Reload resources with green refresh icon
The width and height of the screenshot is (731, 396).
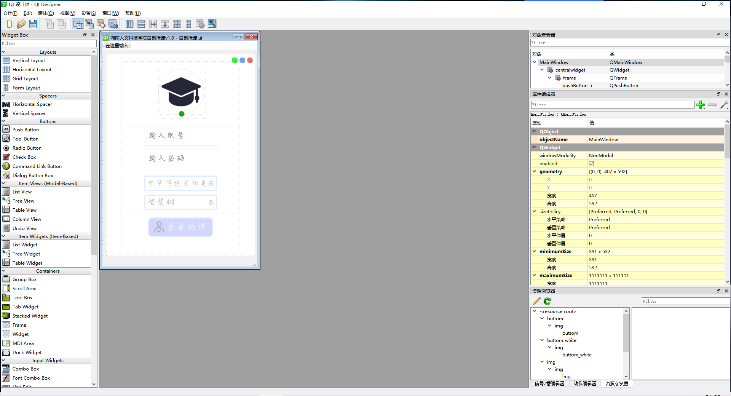point(547,301)
